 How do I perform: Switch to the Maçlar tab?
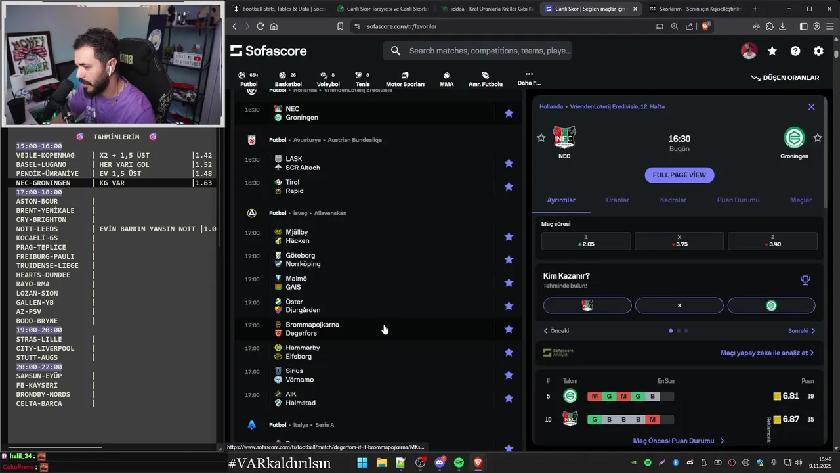801,200
